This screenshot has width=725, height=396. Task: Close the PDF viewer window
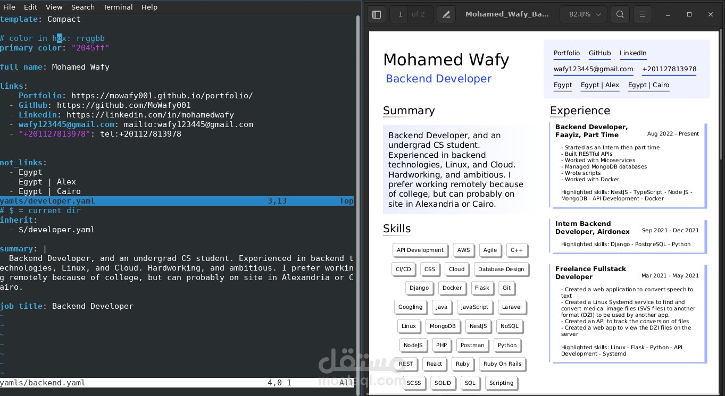pyautogui.click(x=710, y=14)
